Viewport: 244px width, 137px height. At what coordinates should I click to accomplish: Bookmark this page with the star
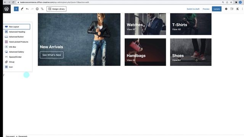[x=231, y=2]
